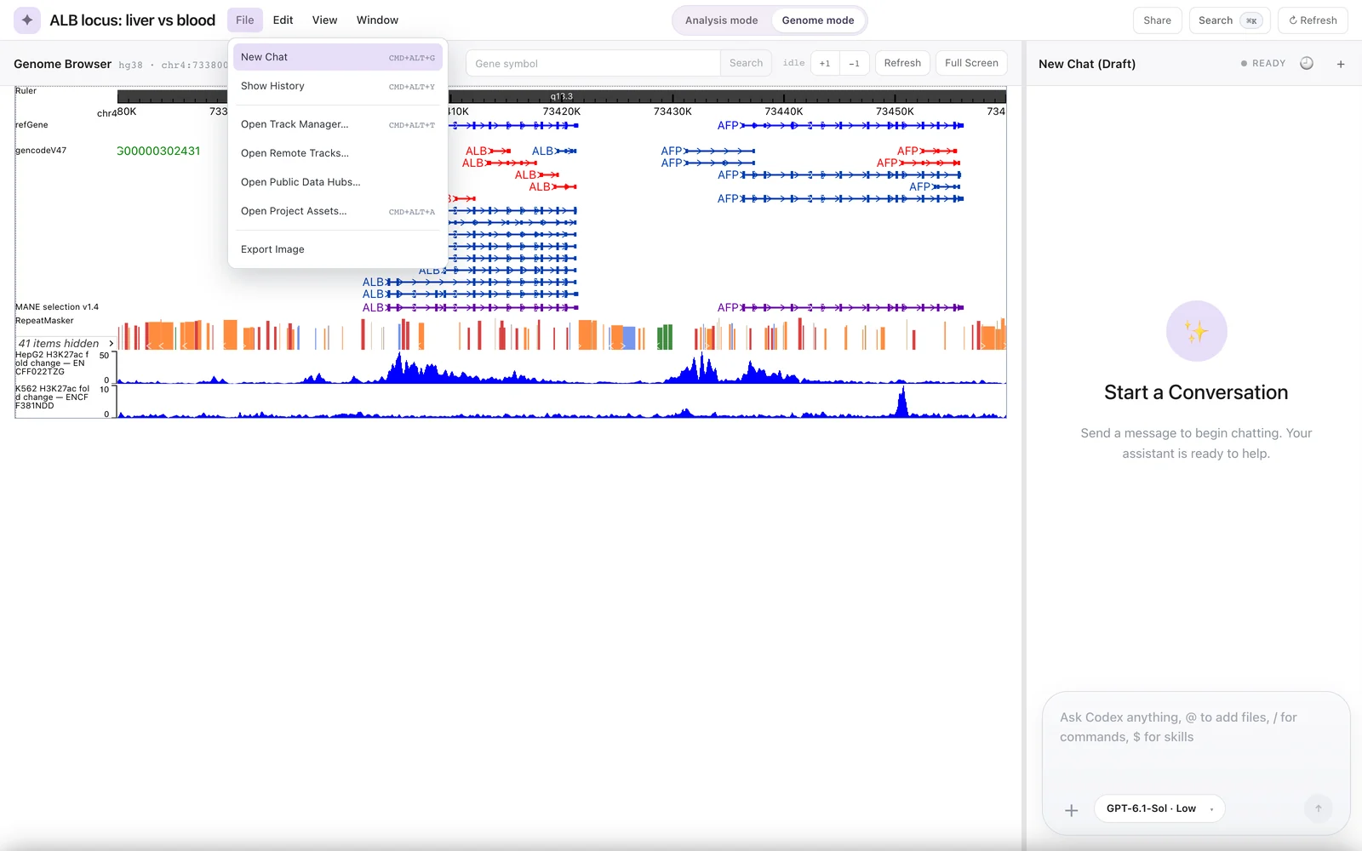This screenshot has width=1362, height=851.
Task: Click the K562 H3K27ac peak near 73450K
Action: 902,402
